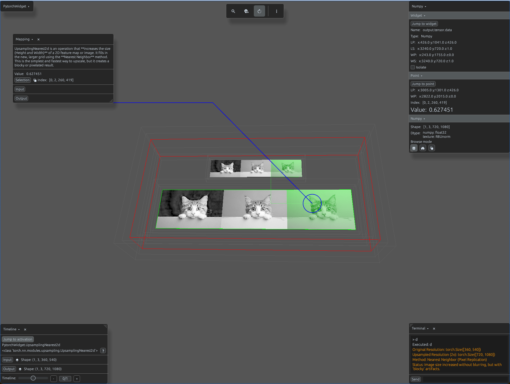510x384 pixels.
Task: Click the first grayscale channel of the output tensor
Action: (190, 209)
